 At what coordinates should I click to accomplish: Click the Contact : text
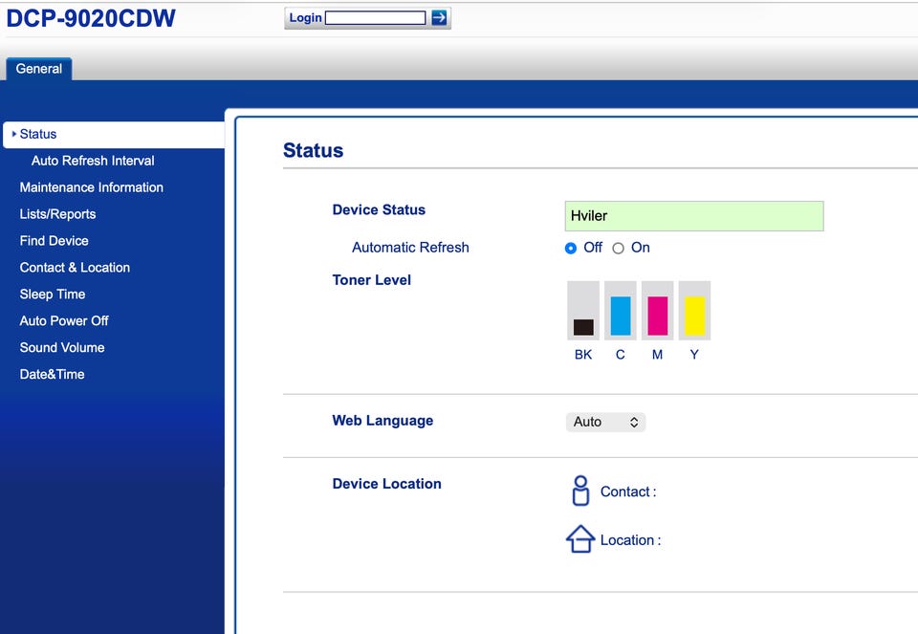[628, 492]
